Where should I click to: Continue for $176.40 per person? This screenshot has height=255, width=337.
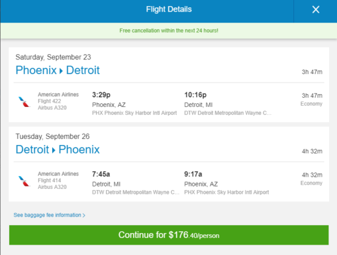(168, 235)
